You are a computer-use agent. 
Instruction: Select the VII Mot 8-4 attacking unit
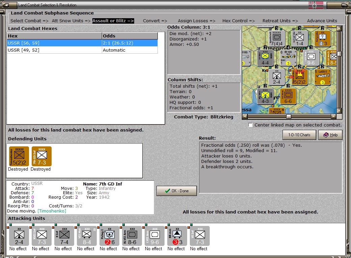point(87,236)
